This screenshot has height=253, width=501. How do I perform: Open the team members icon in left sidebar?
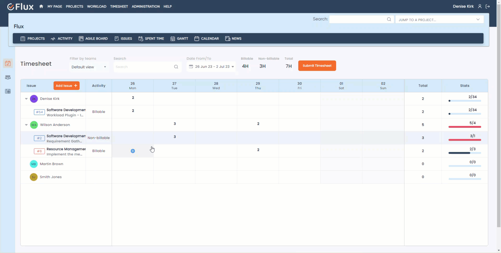8,77
